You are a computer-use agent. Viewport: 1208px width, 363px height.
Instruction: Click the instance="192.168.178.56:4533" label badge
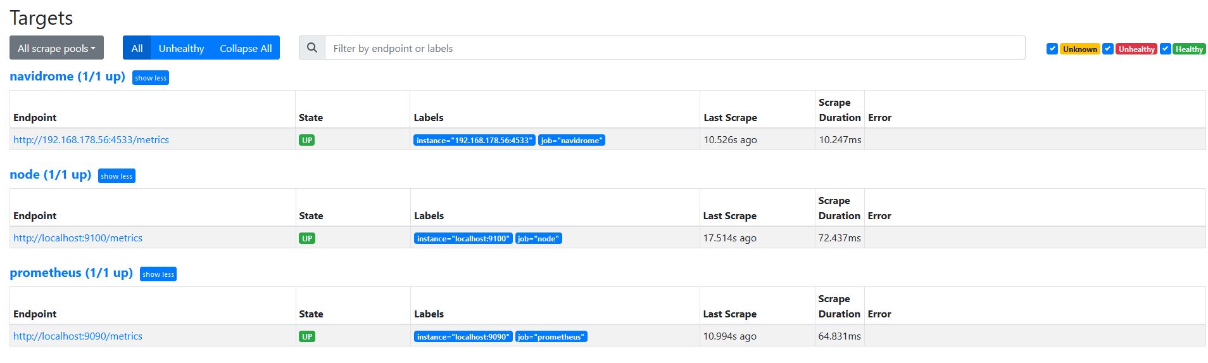[474, 140]
